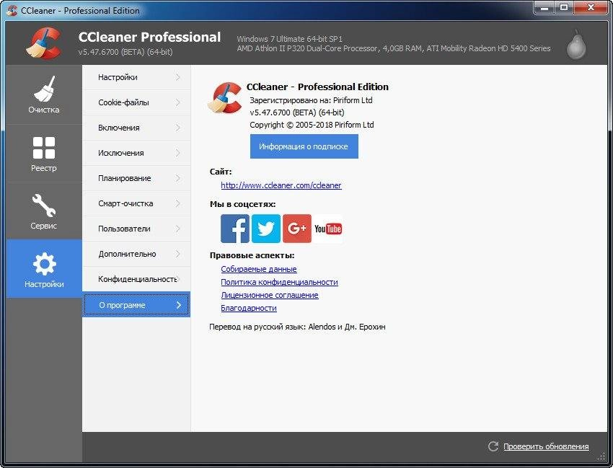The image size is (613, 468).
Task: Open the Планирование submenu item
Action: (x=136, y=178)
